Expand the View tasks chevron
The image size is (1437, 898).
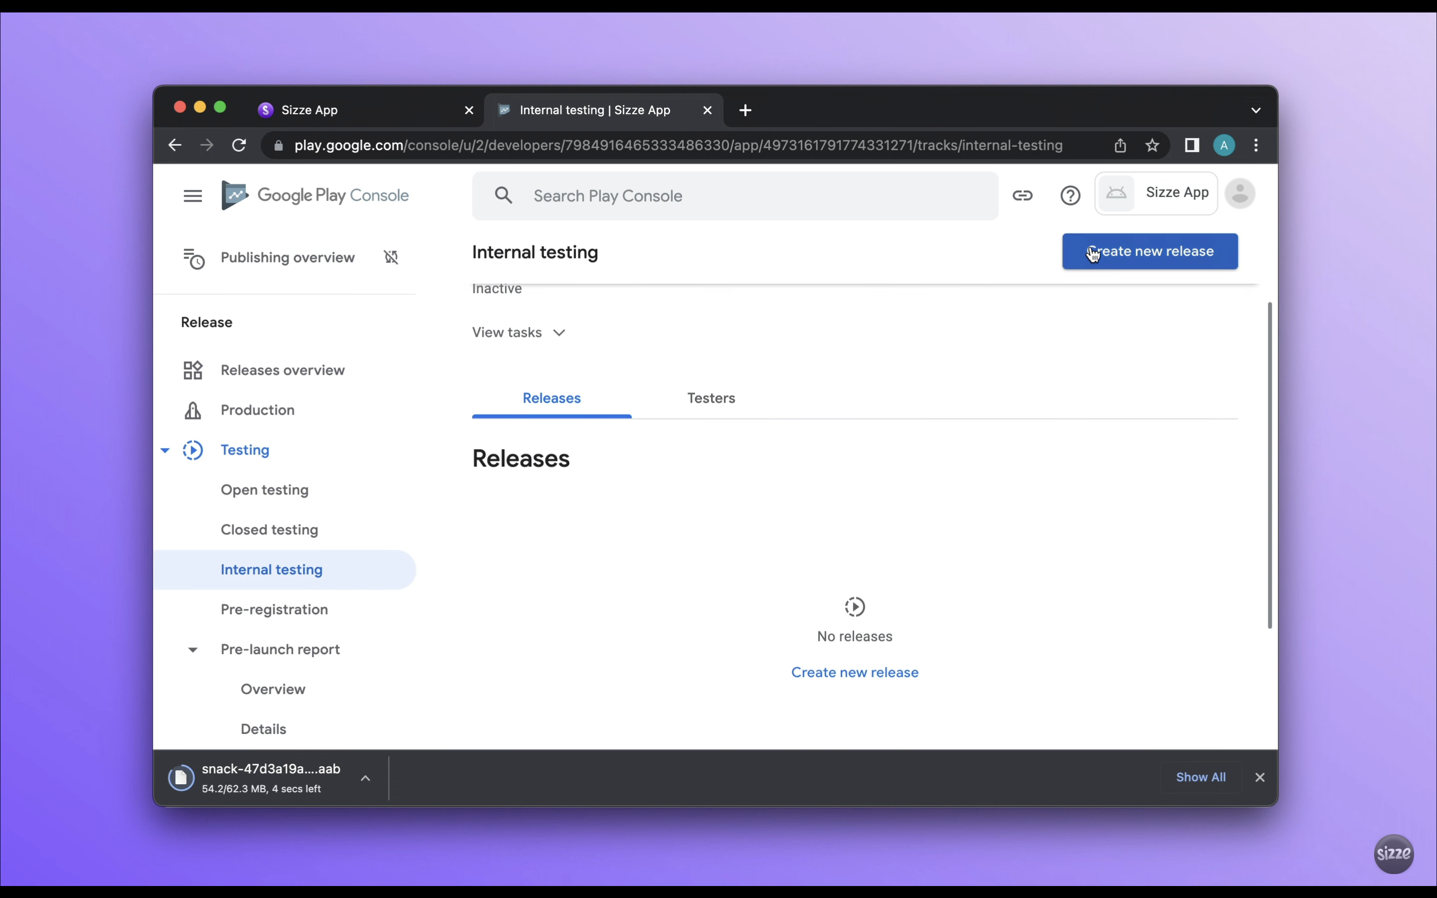point(559,333)
